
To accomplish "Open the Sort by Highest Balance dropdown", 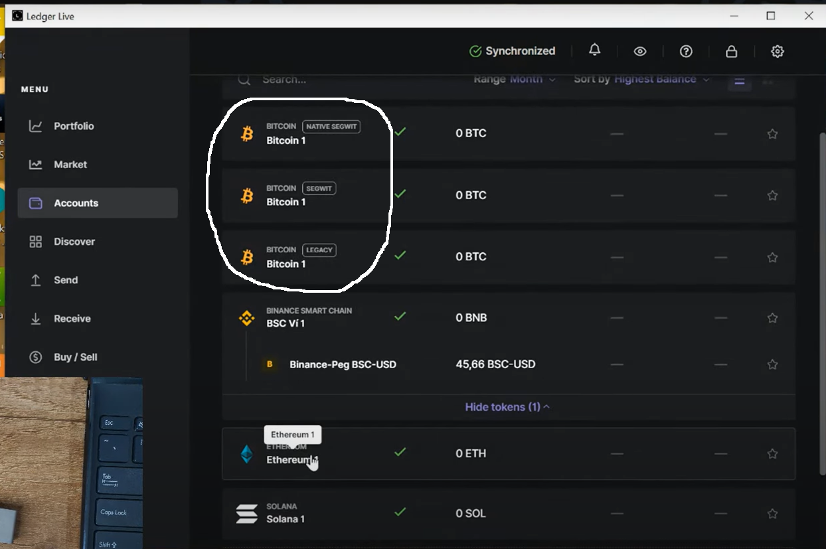I will pyautogui.click(x=641, y=80).
